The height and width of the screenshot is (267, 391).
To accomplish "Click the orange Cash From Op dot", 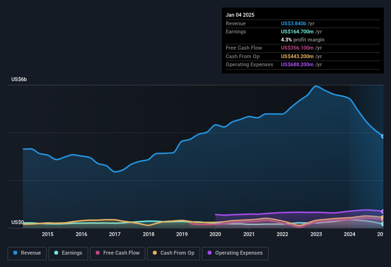I will [x=155, y=253].
